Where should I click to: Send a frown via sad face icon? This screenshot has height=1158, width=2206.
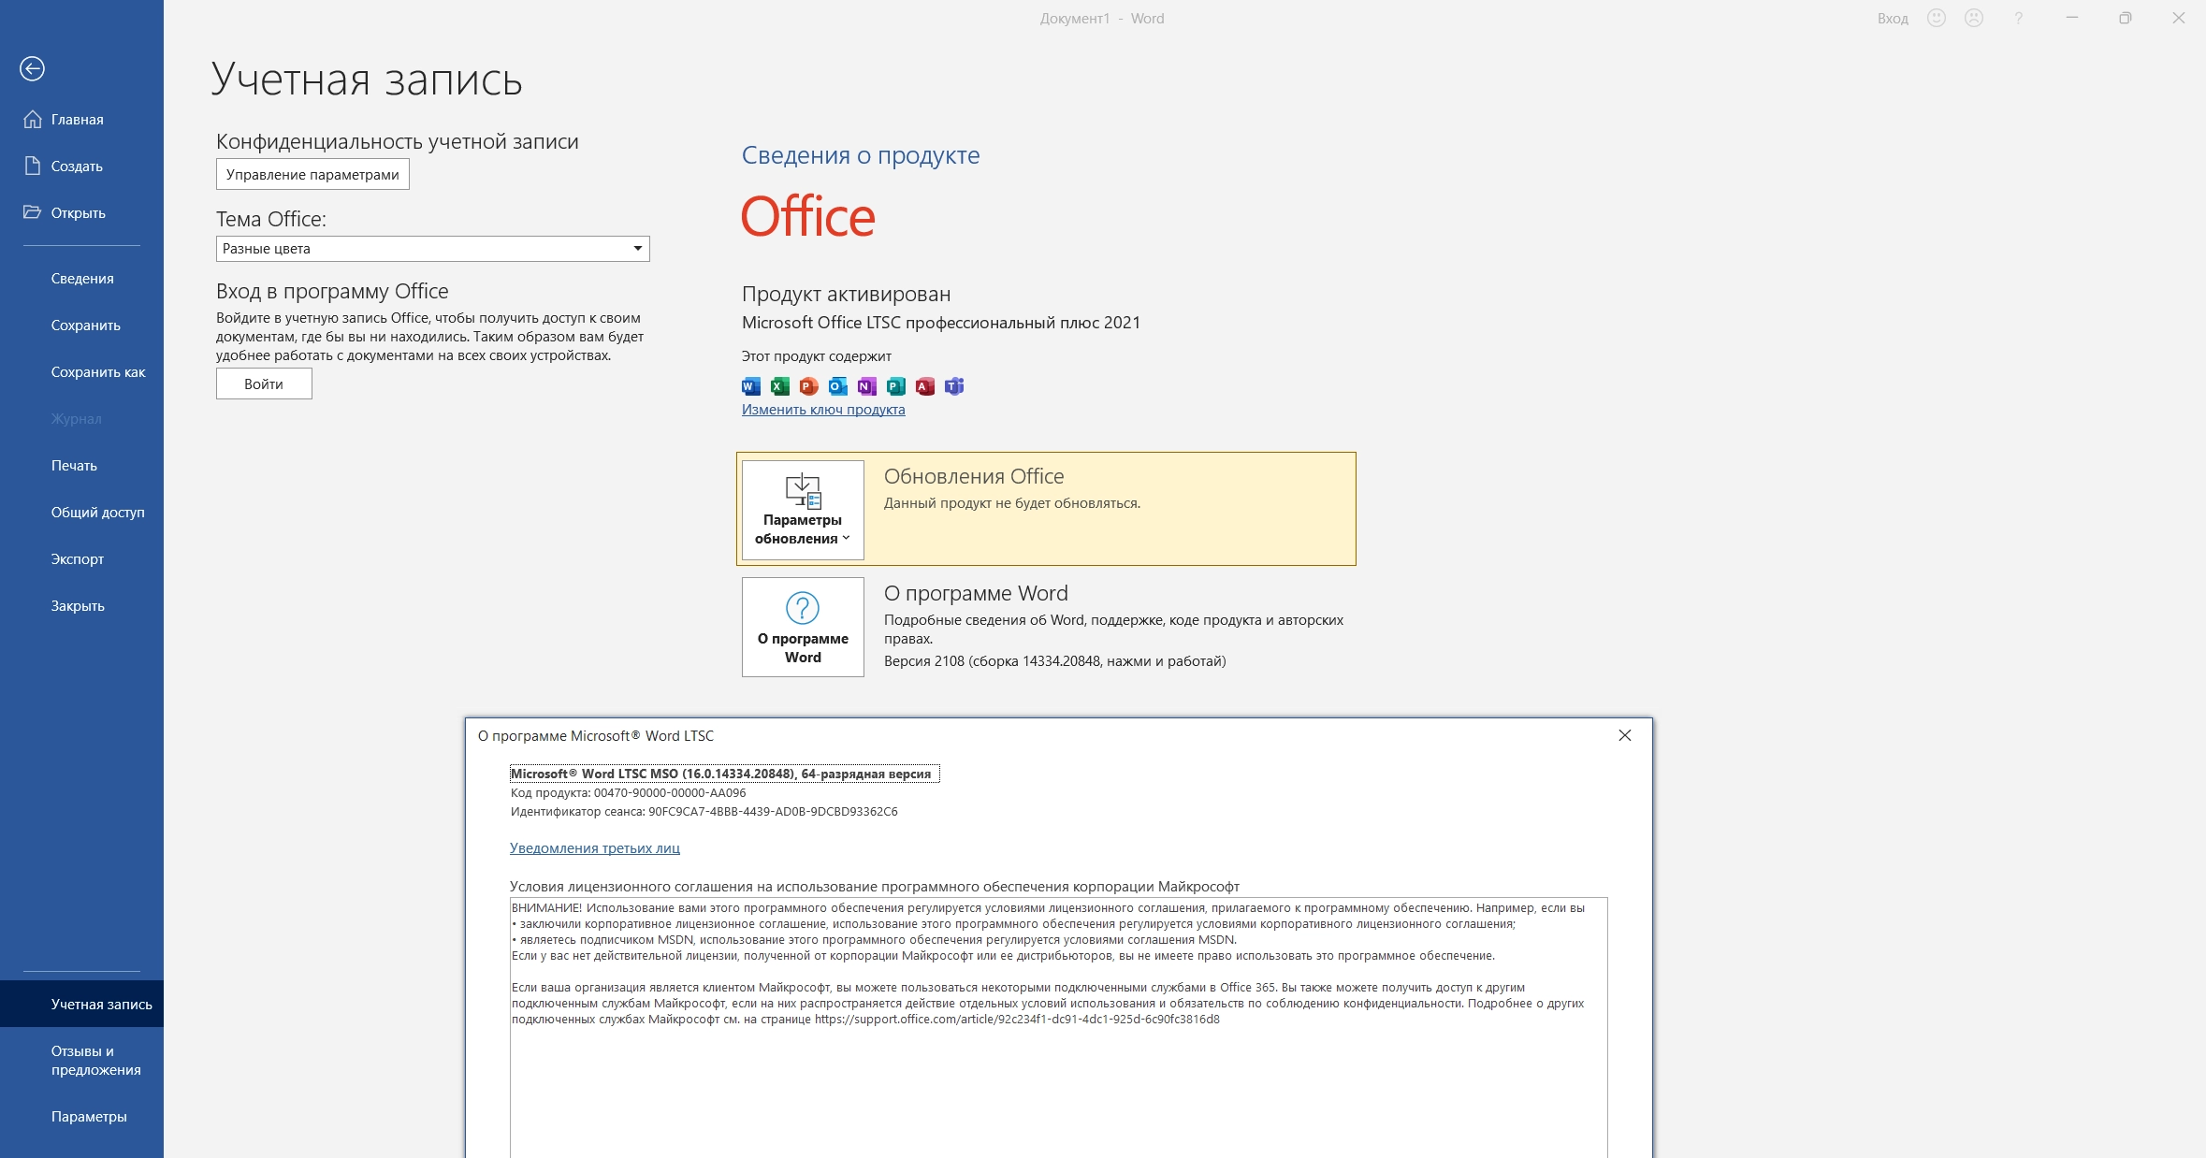tap(1974, 18)
